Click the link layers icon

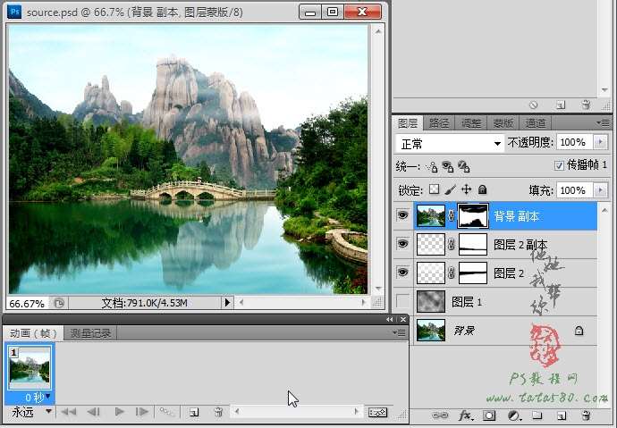(440, 415)
